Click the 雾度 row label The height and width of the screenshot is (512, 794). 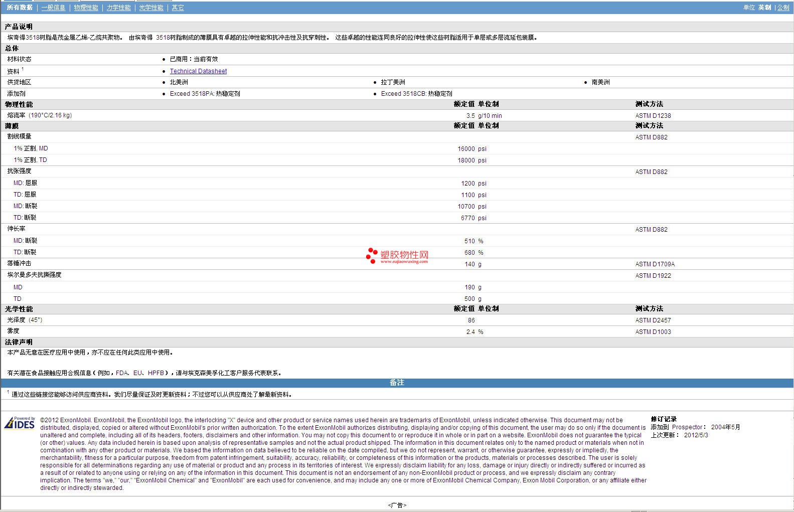[x=13, y=331]
